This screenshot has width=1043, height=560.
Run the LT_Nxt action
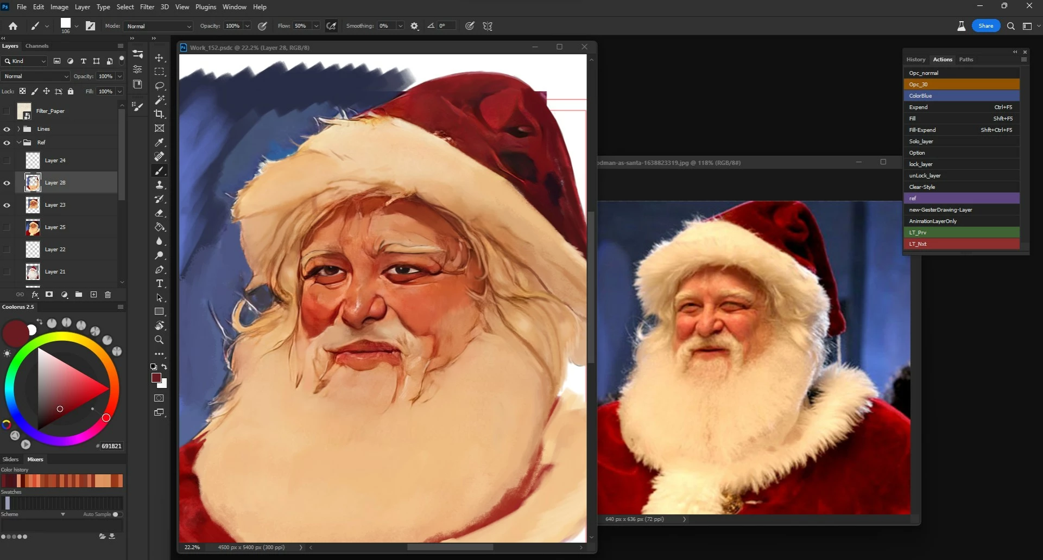point(962,244)
